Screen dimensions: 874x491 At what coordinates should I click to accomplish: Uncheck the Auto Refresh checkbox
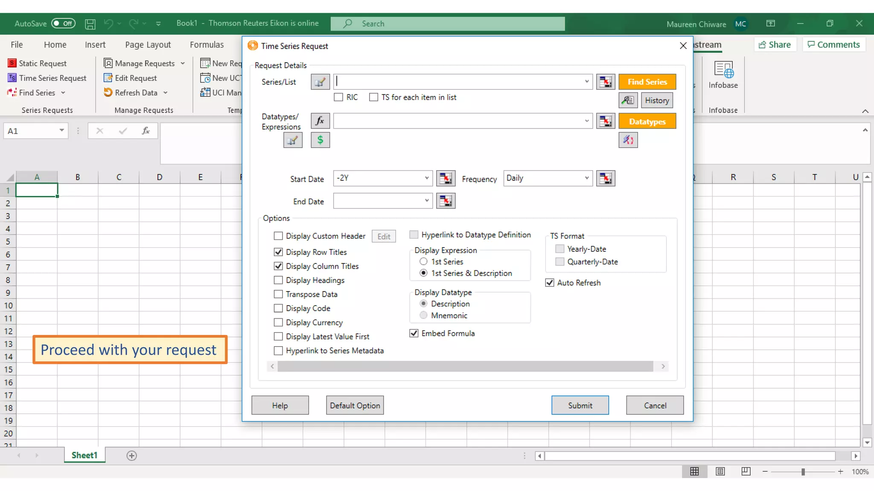point(550,283)
